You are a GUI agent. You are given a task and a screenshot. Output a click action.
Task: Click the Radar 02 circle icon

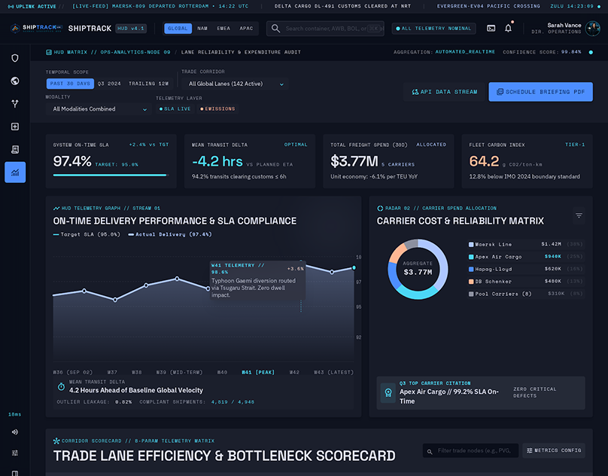[380, 208]
